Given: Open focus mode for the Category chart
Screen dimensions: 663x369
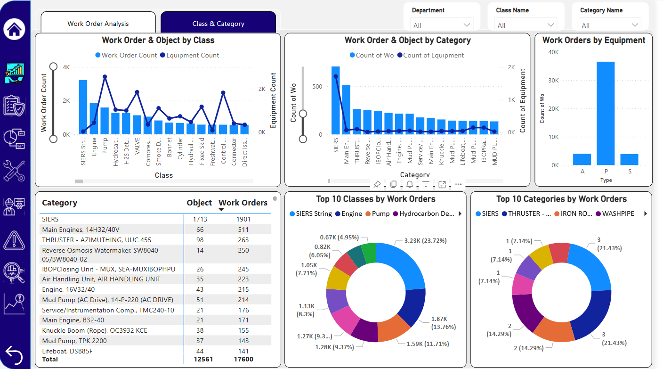Looking at the screenshot, I should (442, 184).
